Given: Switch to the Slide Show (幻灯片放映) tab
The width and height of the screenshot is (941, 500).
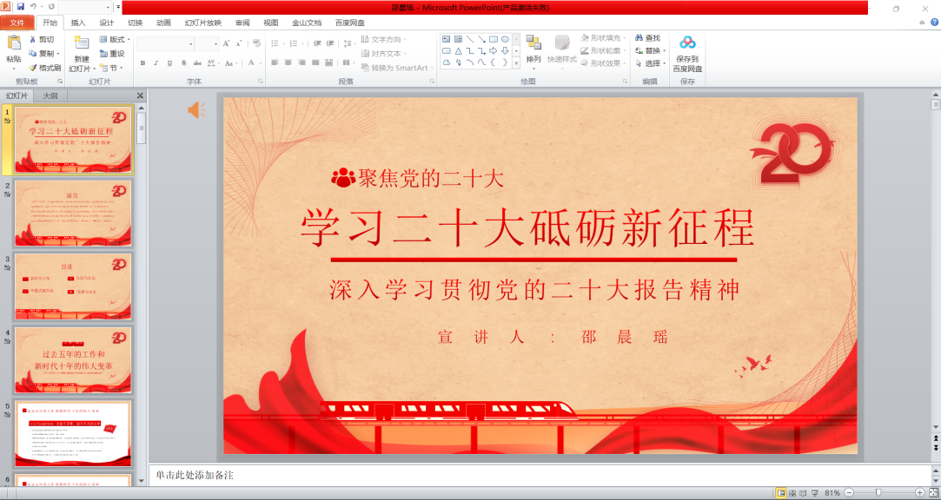Looking at the screenshot, I should [x=202, y=23].
